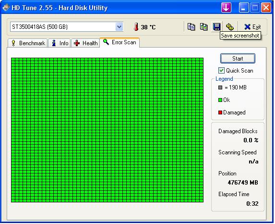The width and height of the screenshot is (275, 224).
Task: Click the copy text to clipboard icon
Action: pyautogui.click(x=191, y=27)
